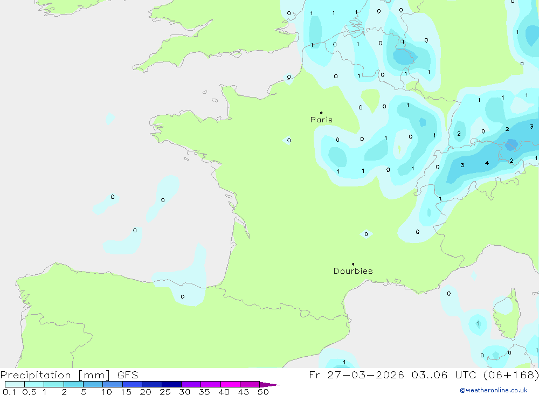Select the blue 15–20 legend swatch

pyautogui.click(x=132, y=384)
